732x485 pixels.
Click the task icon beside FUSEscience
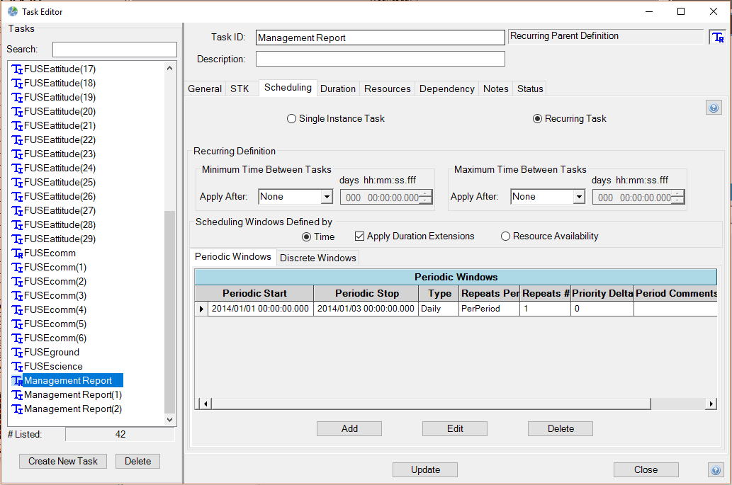click(x=16, y=366)
